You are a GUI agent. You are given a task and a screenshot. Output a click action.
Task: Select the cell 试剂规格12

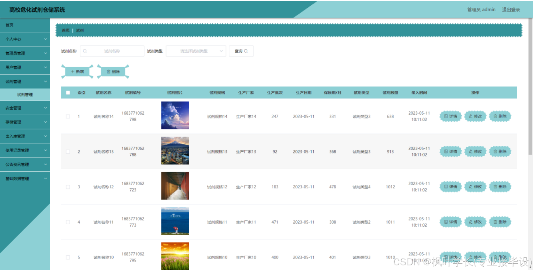[x=217, y=187]
